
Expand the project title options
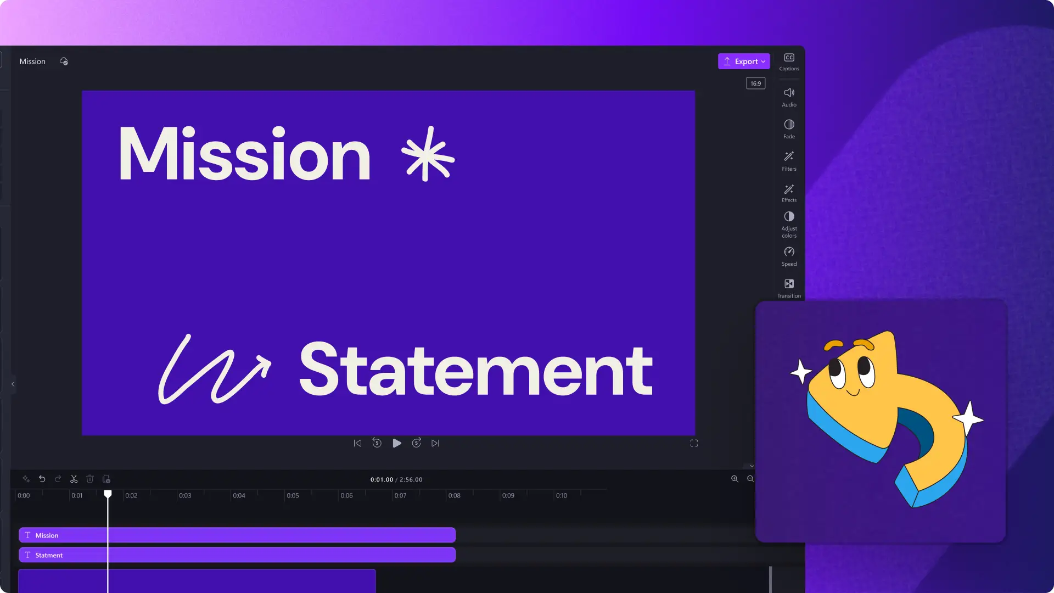32,61
